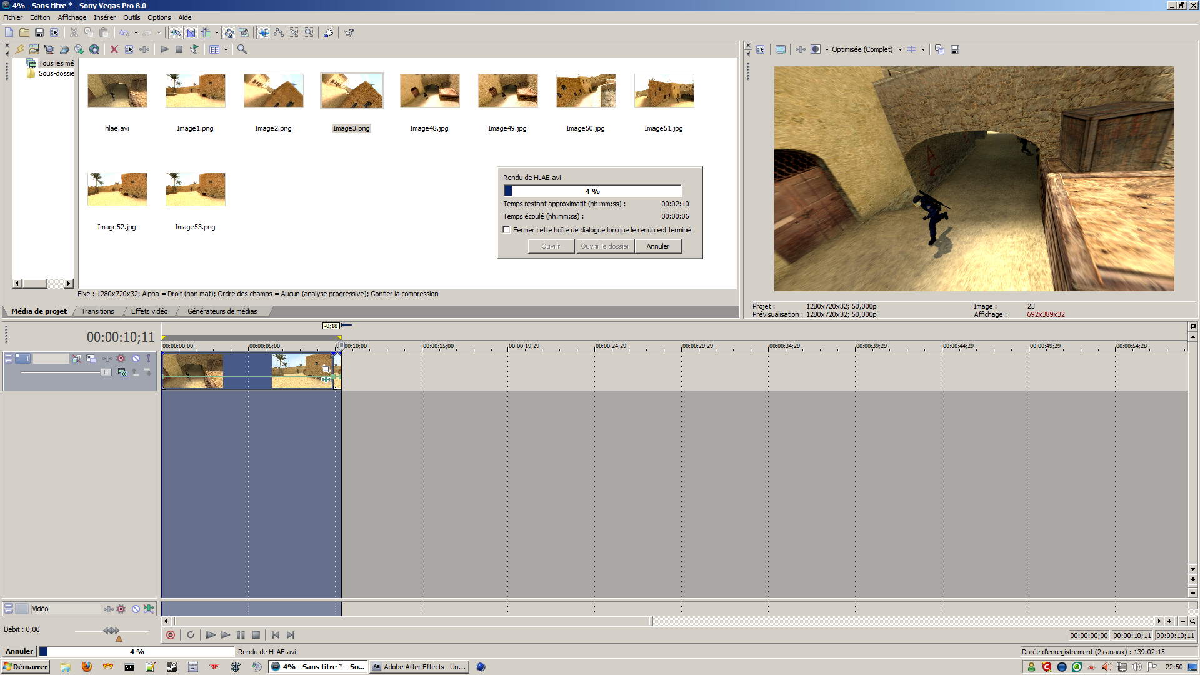This screenshot has width=1200, height=675.
Task: Open the Auto Ripple mode dropdown arrow
Action: click(217, 32)
